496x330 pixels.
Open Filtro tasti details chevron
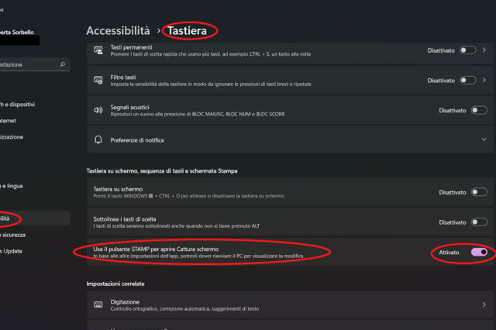tap(485, 80)
